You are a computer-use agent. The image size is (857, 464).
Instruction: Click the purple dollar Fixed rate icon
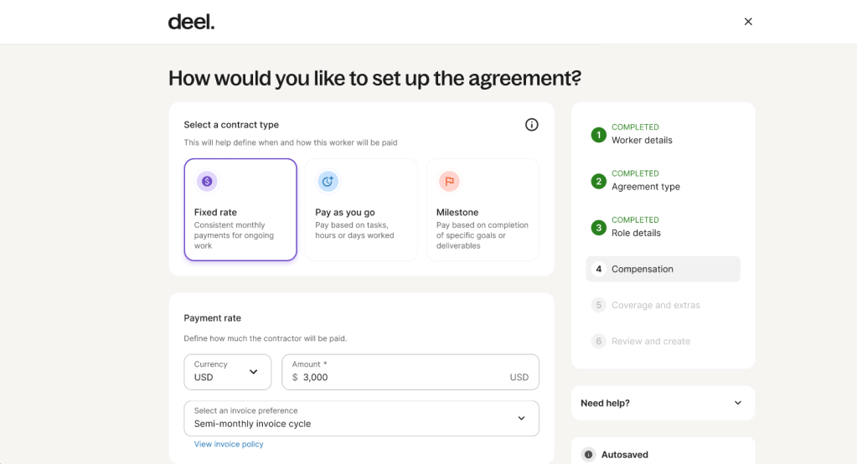click(x=207, y=181)
